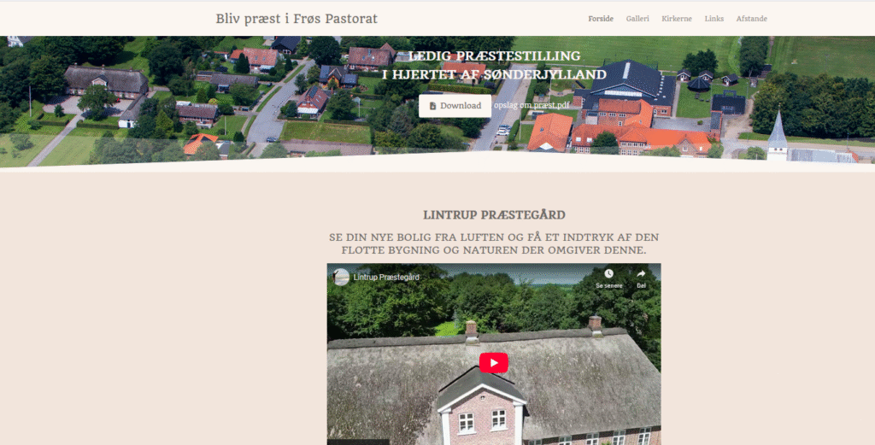Click the Lintrup Præstegård section heading
The height and width of the screenshot is (445, 875).
pos(494,214)
